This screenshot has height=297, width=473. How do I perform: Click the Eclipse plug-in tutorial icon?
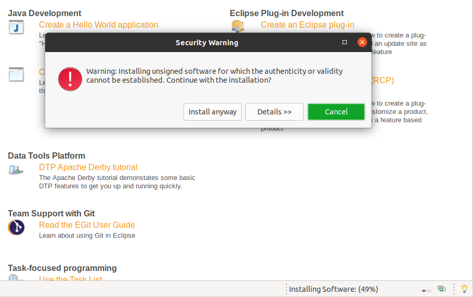(238, 26)
